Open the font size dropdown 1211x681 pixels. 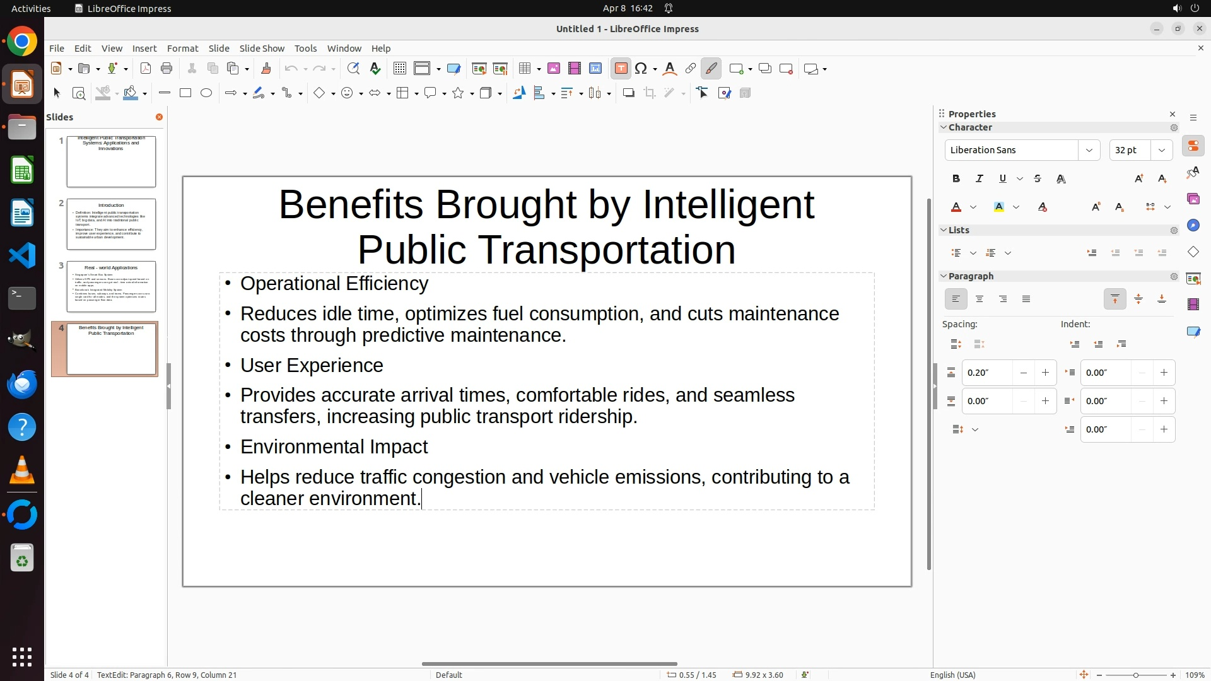[x=1162, y=150]
